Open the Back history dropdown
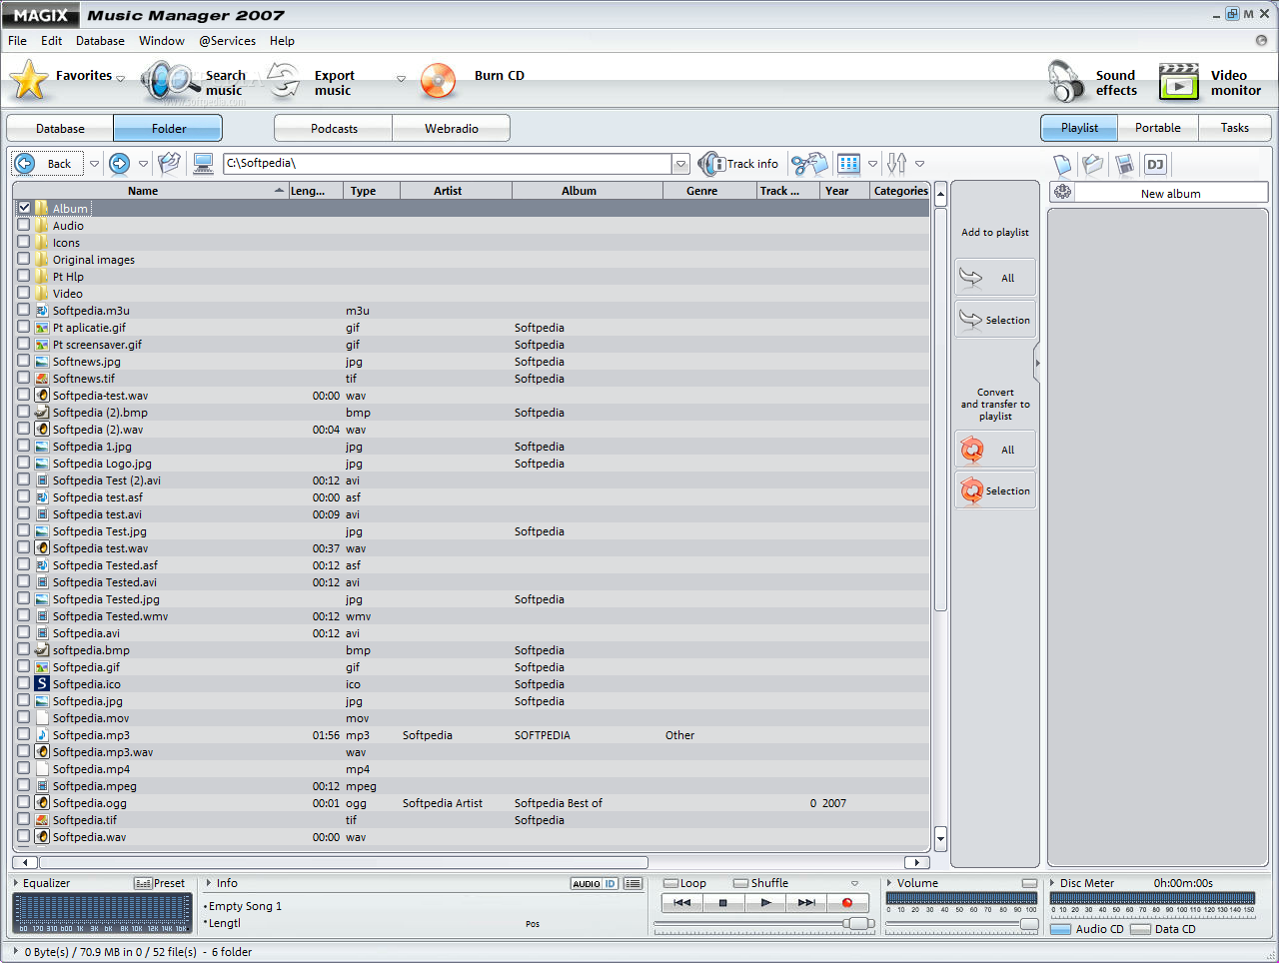 (95, 164)
